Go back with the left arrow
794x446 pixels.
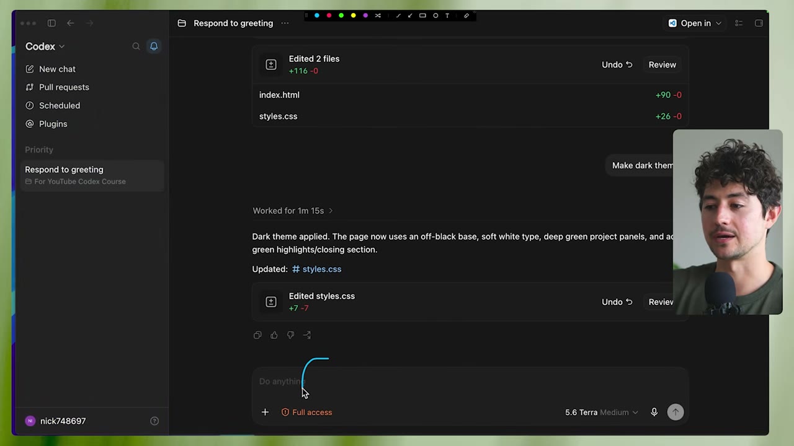pyautogui.click(x=71, y=23)
